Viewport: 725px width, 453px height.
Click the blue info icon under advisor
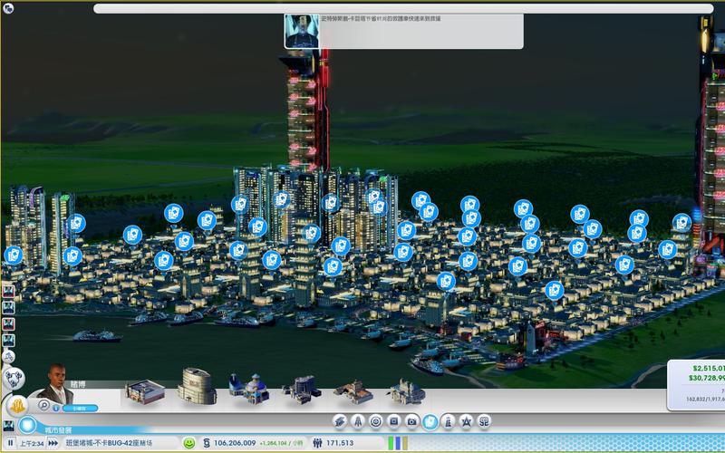[55, 409]
